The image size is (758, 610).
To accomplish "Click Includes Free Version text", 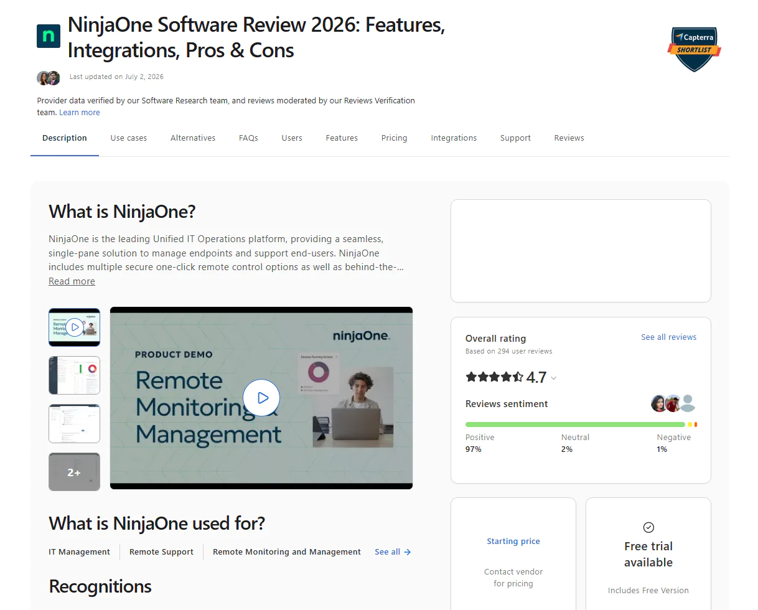I will [648, 591].
